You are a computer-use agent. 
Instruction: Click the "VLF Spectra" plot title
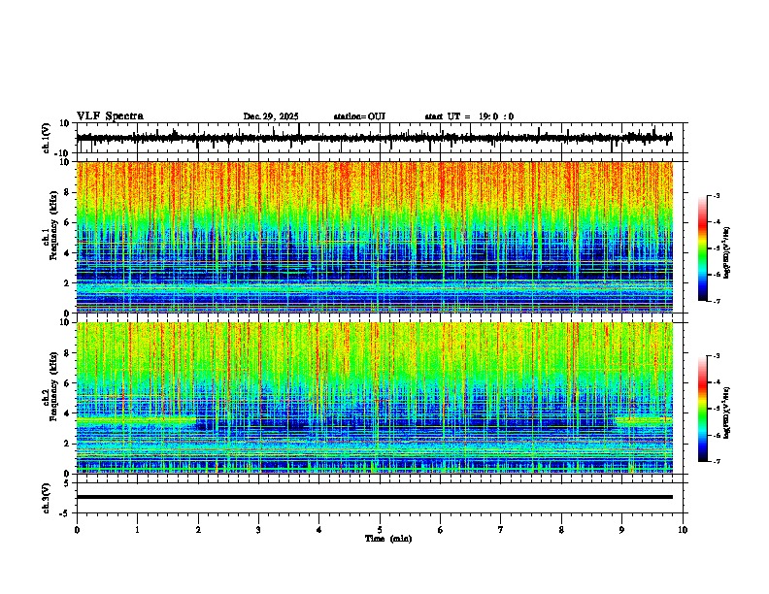point(110,116)
